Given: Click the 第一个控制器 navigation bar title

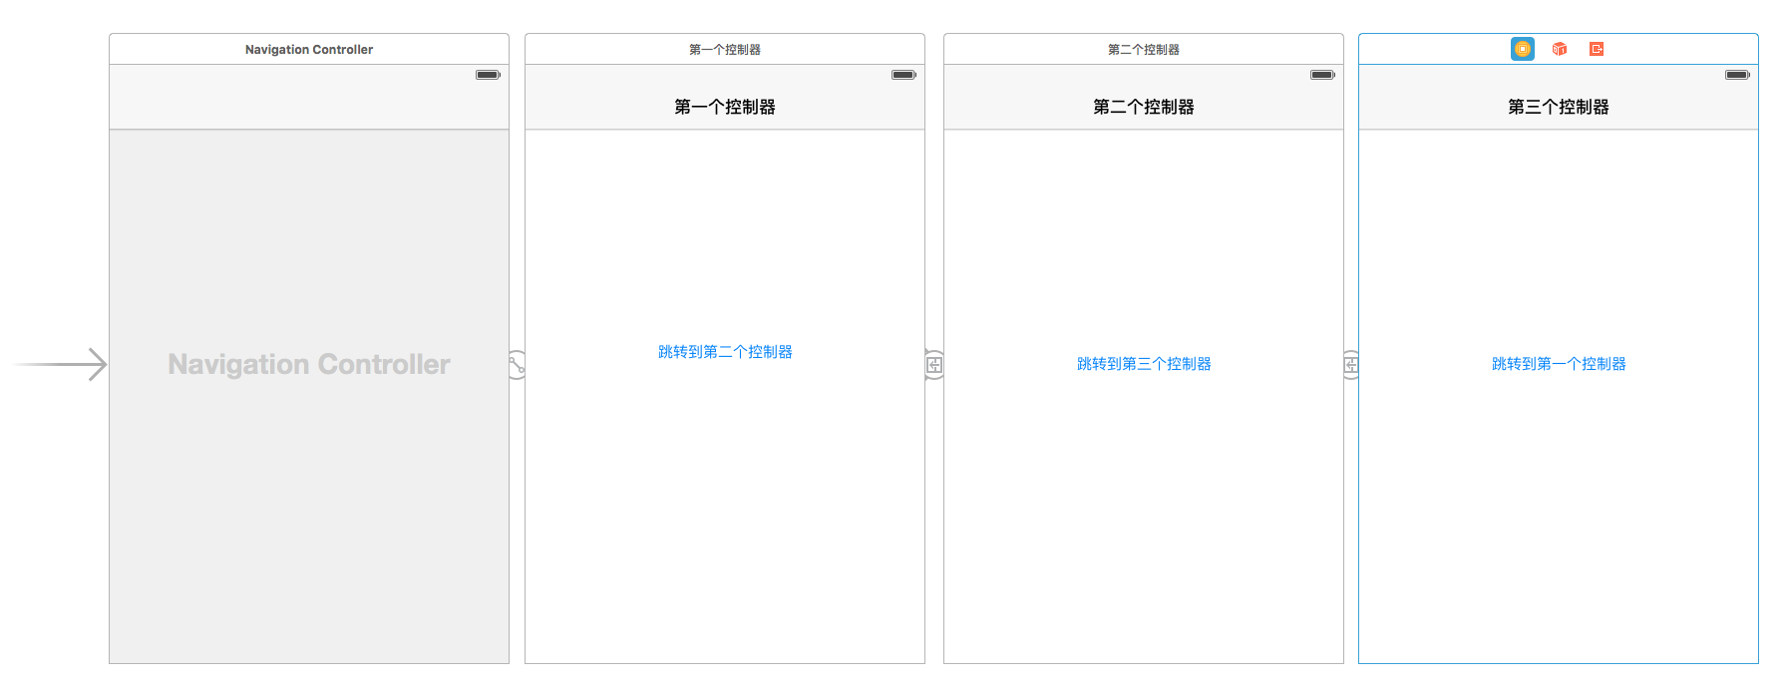Looking at the screenshot, I should (725, 107).
